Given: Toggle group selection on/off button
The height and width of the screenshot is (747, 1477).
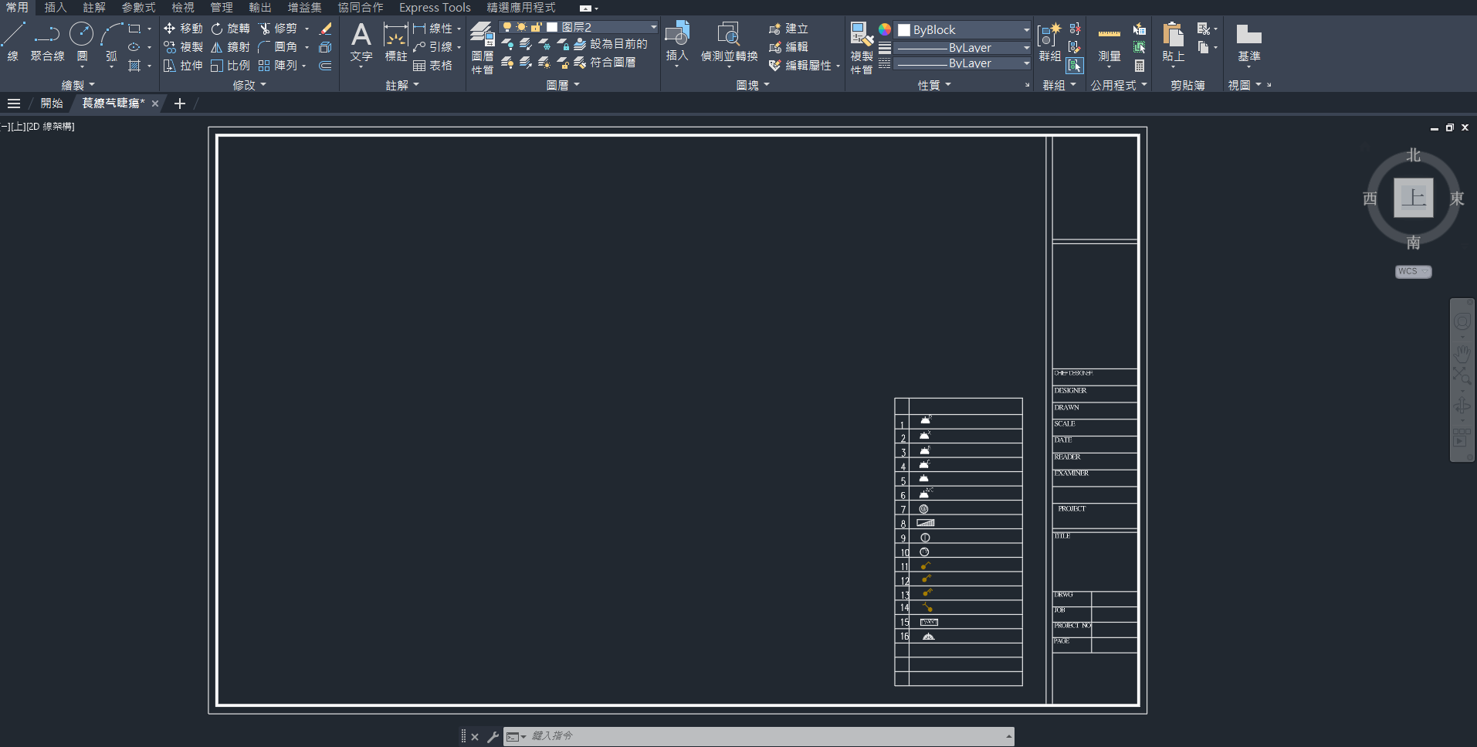Looking at the screenshot, I should point(1074,66).
